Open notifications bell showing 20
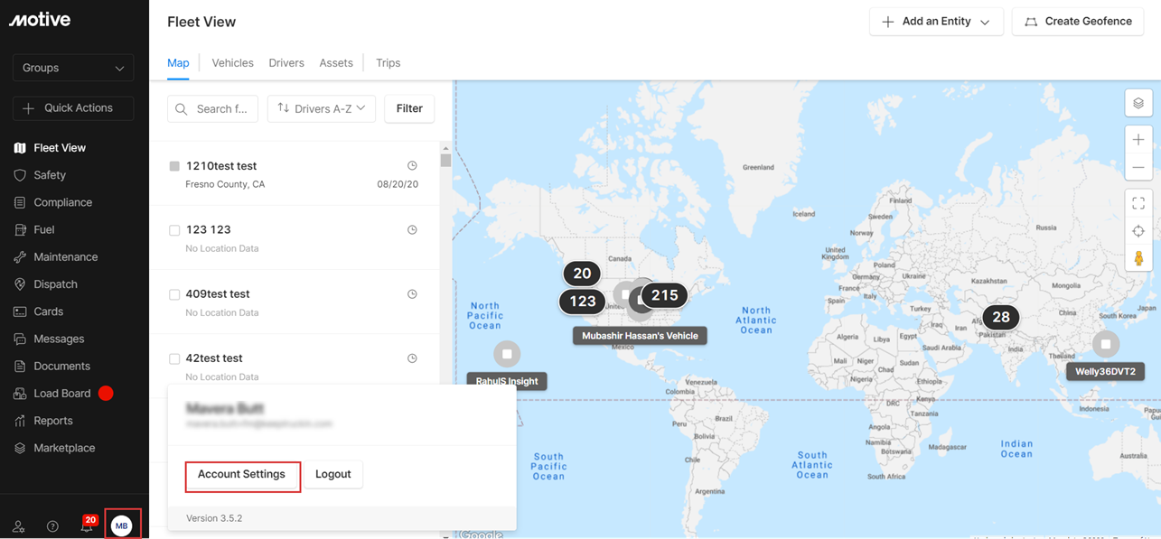Viewport: 1161px width, 539px height. click(x=87, y=525)
